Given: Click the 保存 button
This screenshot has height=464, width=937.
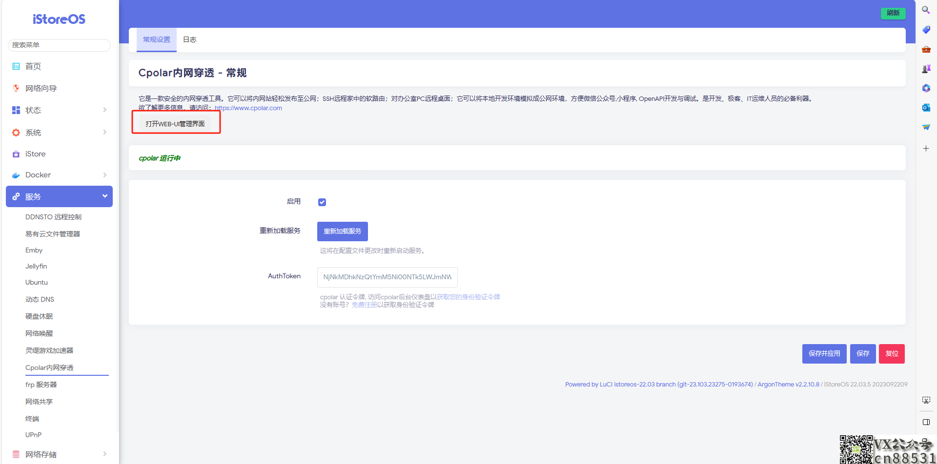Looking at the screenshot, I should tap(863, 354).
